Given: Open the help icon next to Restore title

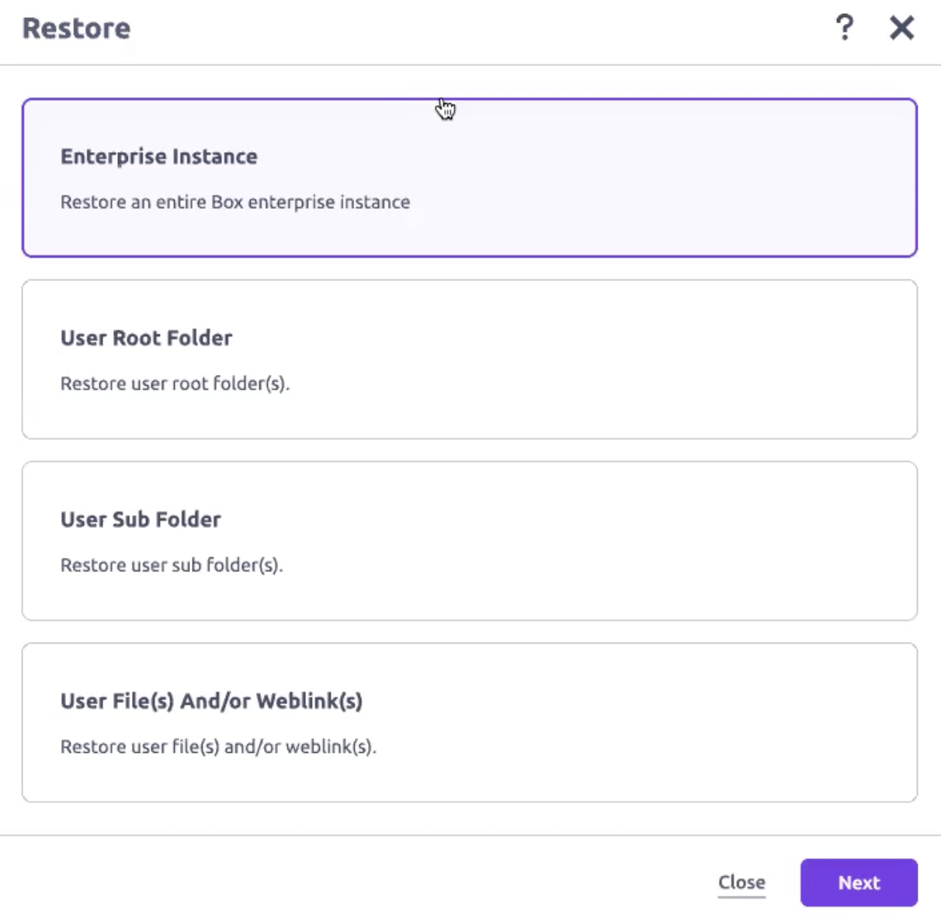Looking at the screenshot, I should (x=846, y=29).
